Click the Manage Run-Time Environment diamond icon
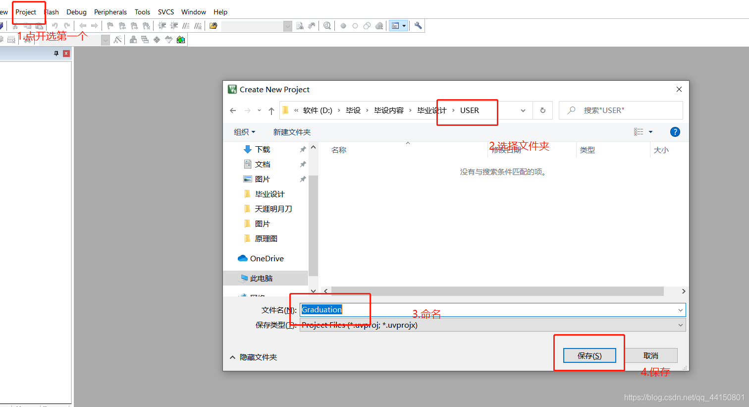Viewport: 749px width, 407px height. [x=157, y=40]
